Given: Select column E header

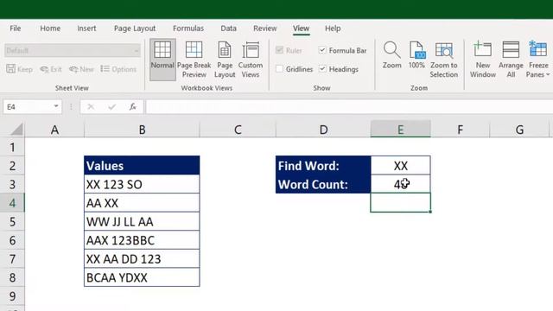Looking at the screenshot, I should coord(401,130).
